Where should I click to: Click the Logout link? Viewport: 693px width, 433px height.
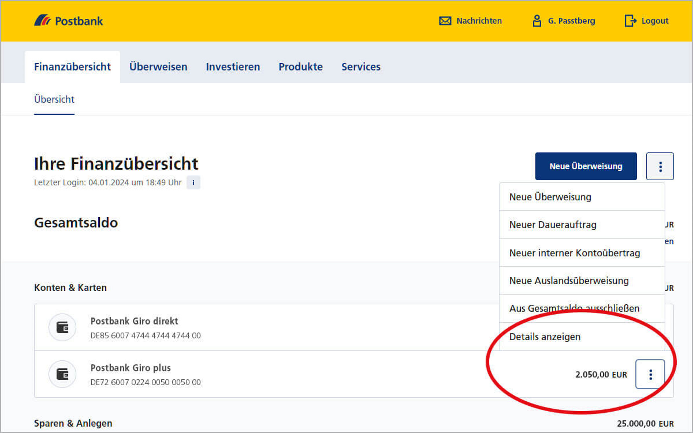tap(655, 21)
